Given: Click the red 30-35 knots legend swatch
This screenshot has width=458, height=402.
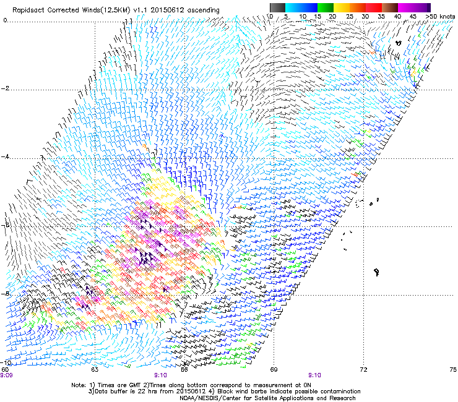Looking at the screenshot, I should 374,7.
